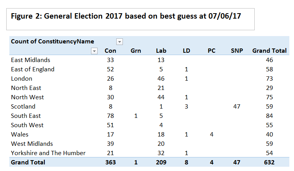
Task: Open the Count of ConstituencyName filter dropdown
Action: click(x=120, y=42)
